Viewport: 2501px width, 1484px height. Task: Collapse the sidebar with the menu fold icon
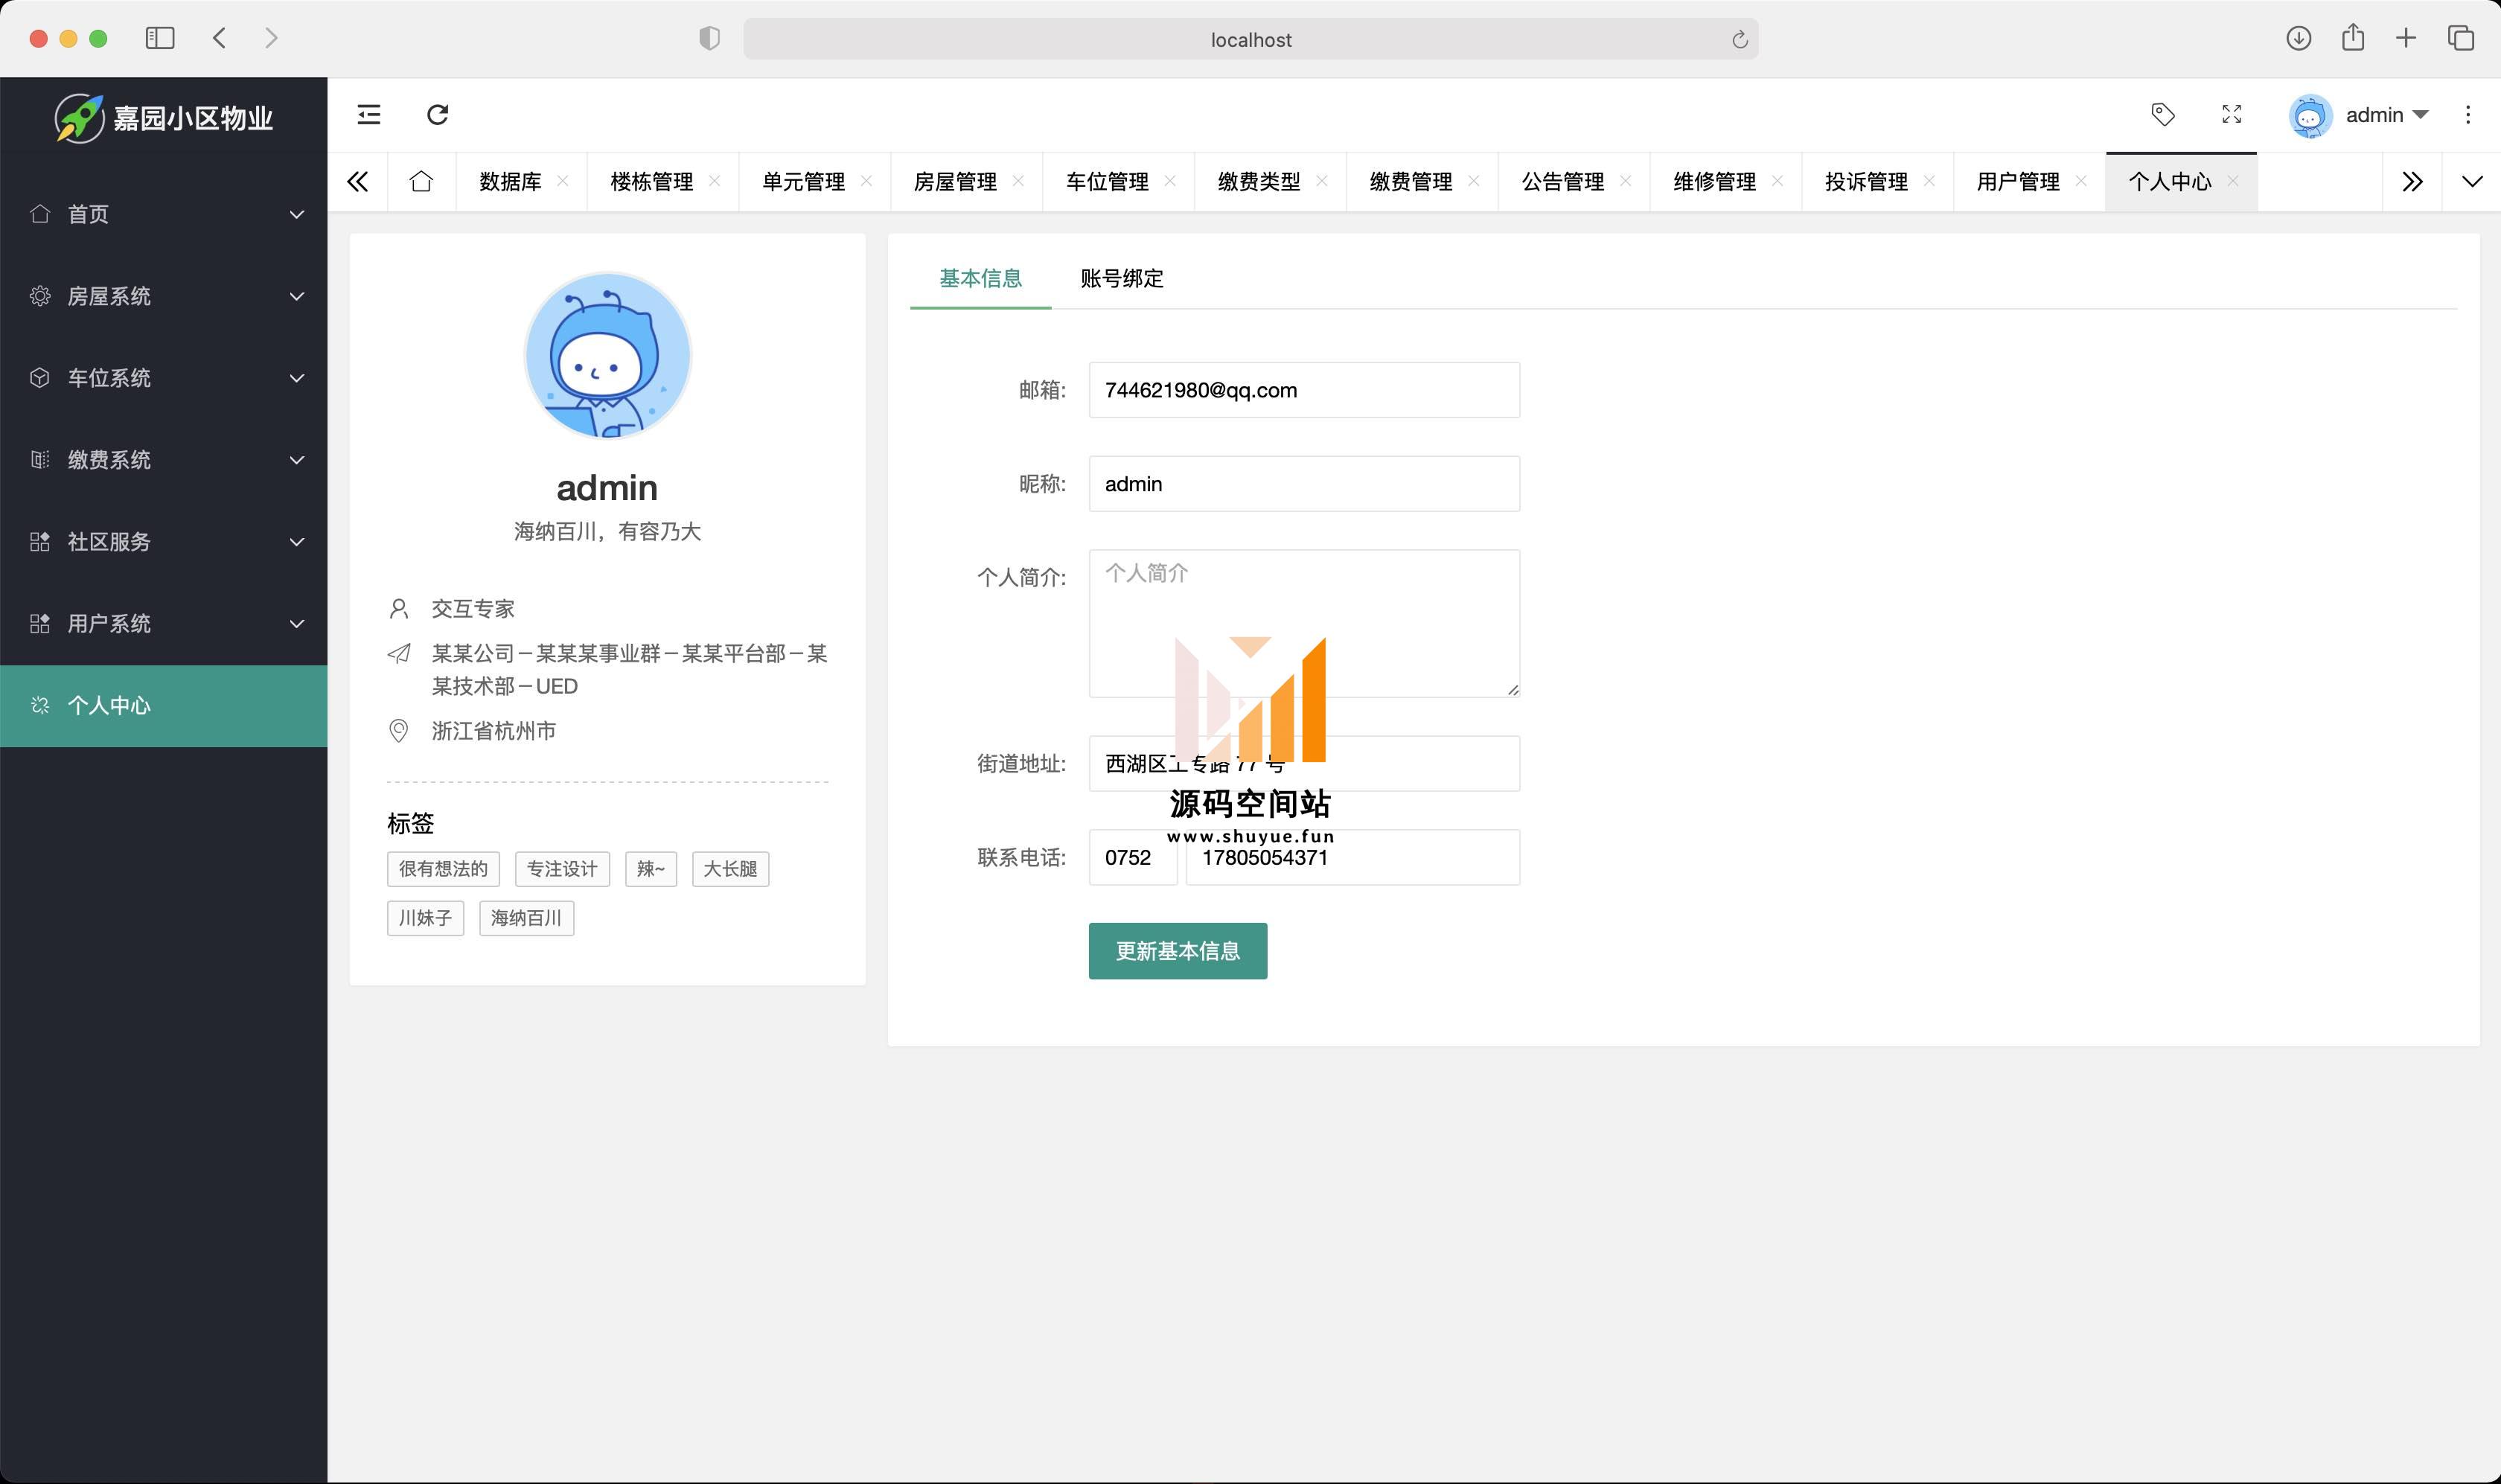pyautogui.click(x=369, y=114)
